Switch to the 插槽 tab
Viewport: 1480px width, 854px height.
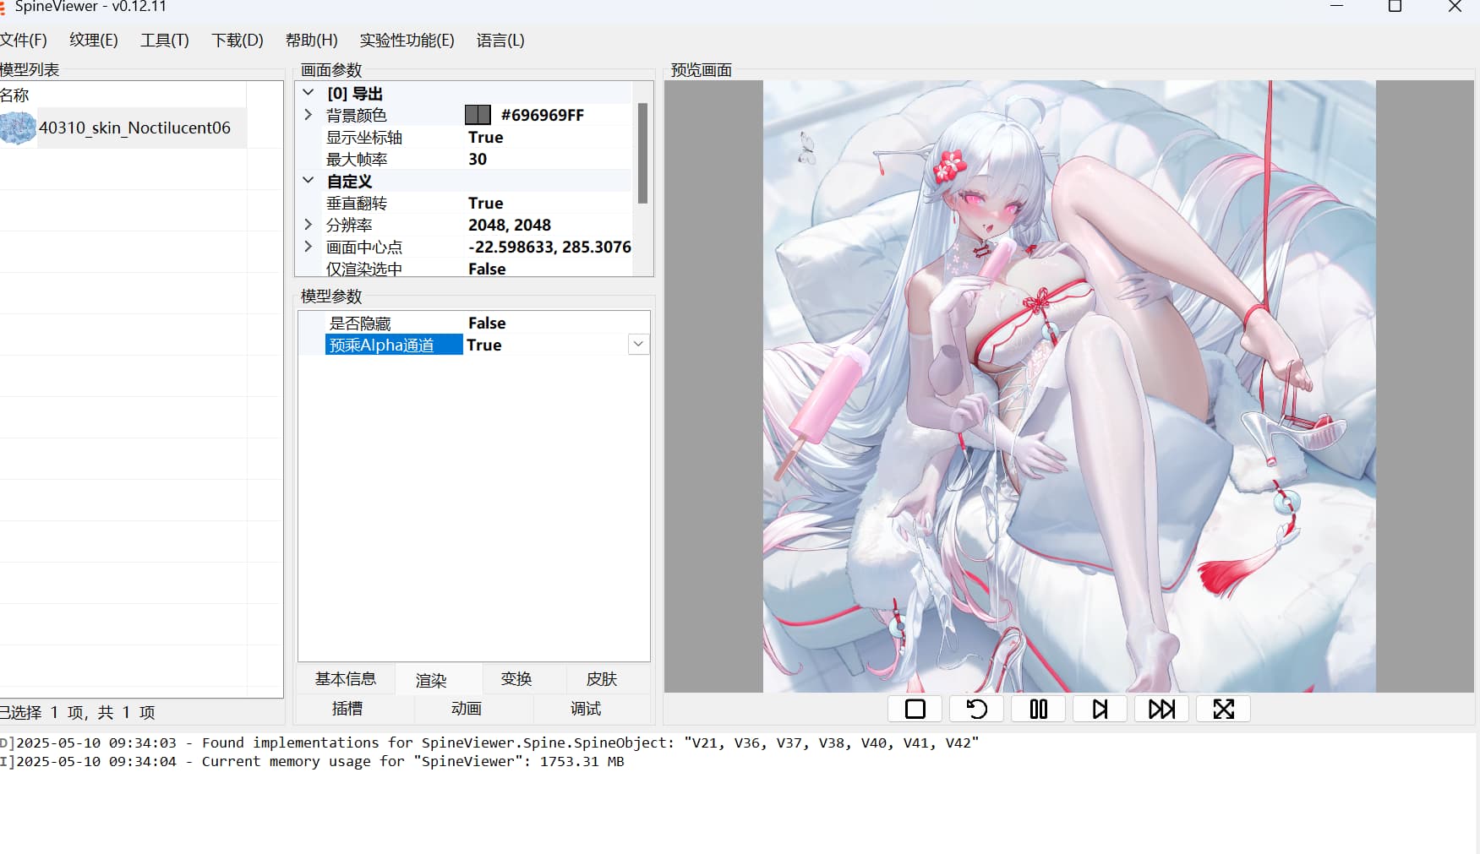click(x=347, y=709)
